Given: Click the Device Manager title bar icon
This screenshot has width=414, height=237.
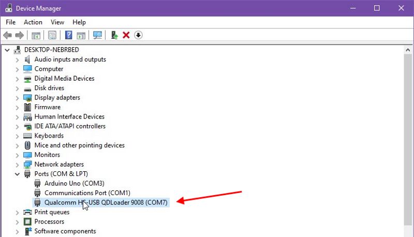Looking at the screenshot, I should click(9, 8).
